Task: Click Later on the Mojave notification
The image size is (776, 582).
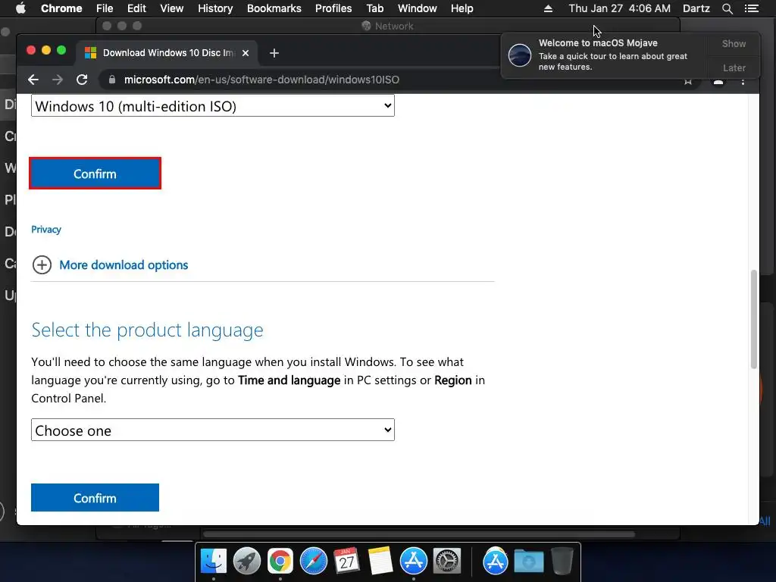Action: click(734, 67)
